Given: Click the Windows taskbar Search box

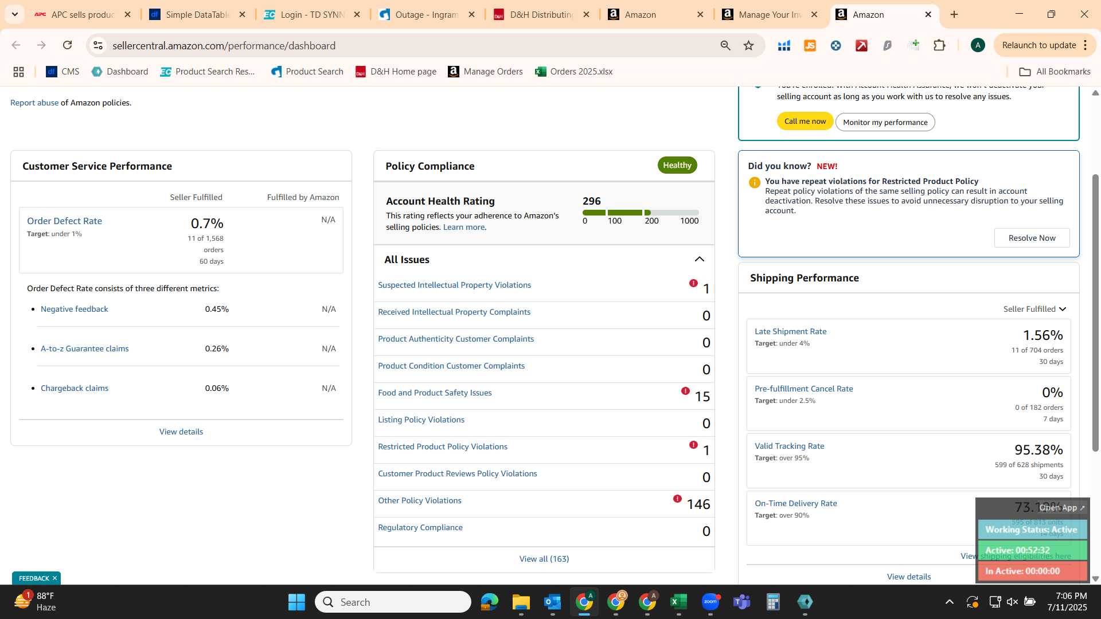Looking at the screenshot, I should point(393,602).
